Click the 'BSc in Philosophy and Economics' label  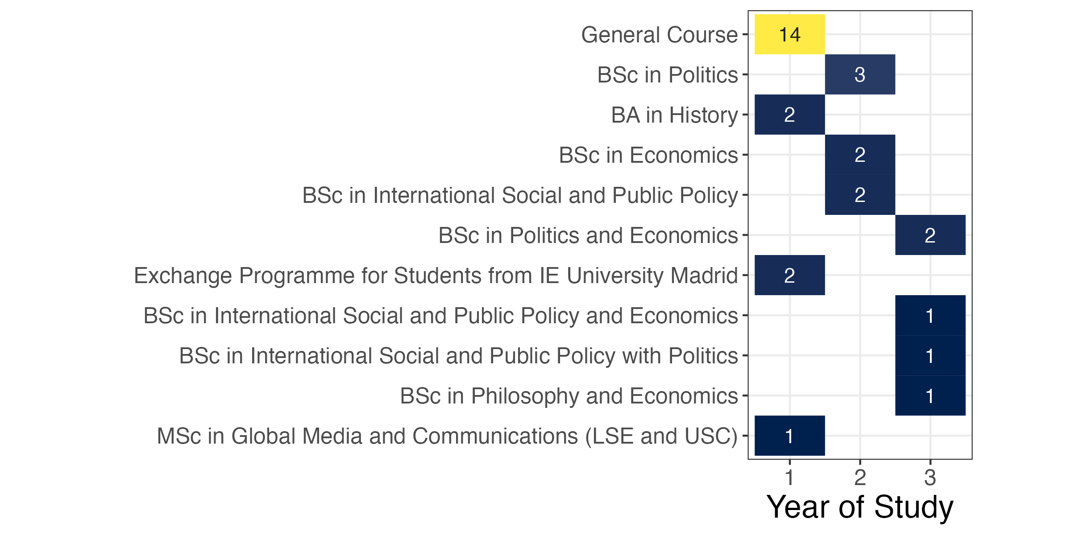569,396
